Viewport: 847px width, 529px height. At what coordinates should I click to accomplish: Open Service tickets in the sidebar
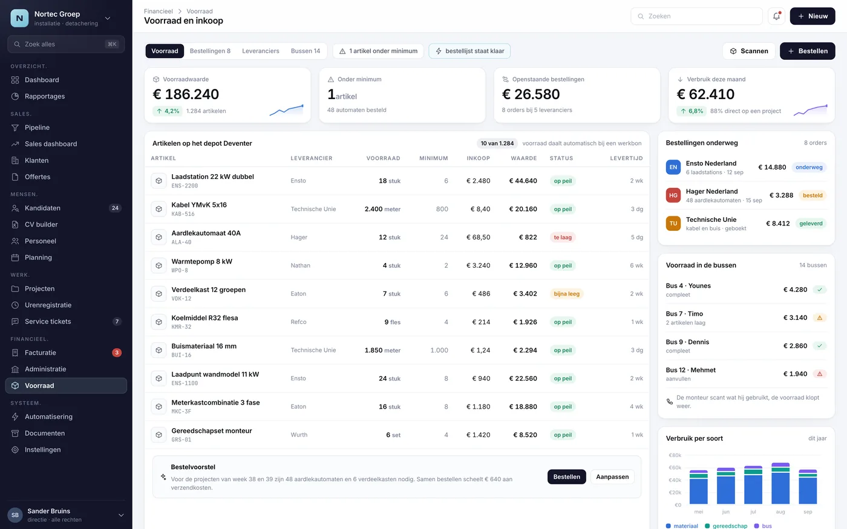[x=66, y=322]
